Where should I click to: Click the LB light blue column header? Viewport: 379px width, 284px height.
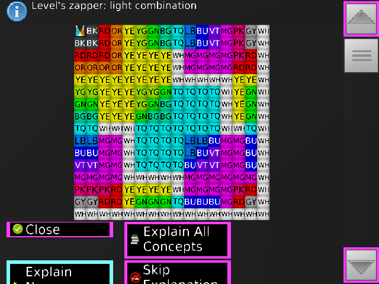(x=190, y=30)
